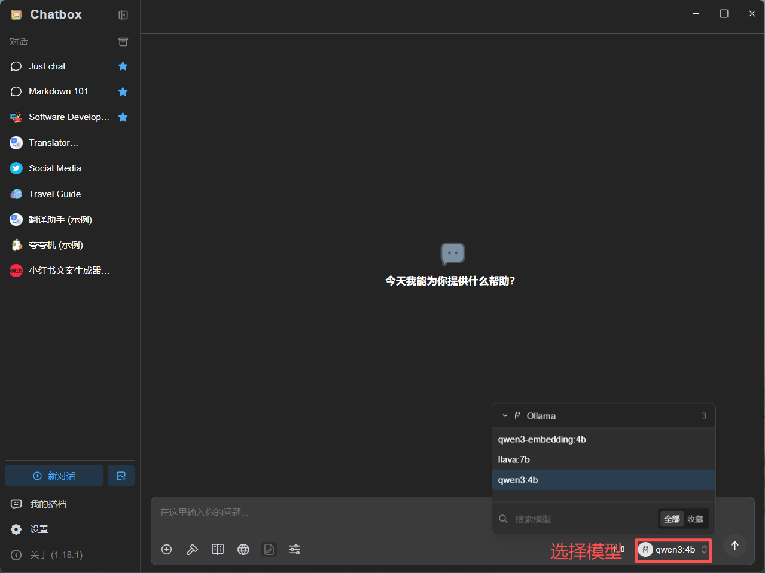Click the 翻译助手 avatar icon
The image size is (765, 573).
[16, 220]
